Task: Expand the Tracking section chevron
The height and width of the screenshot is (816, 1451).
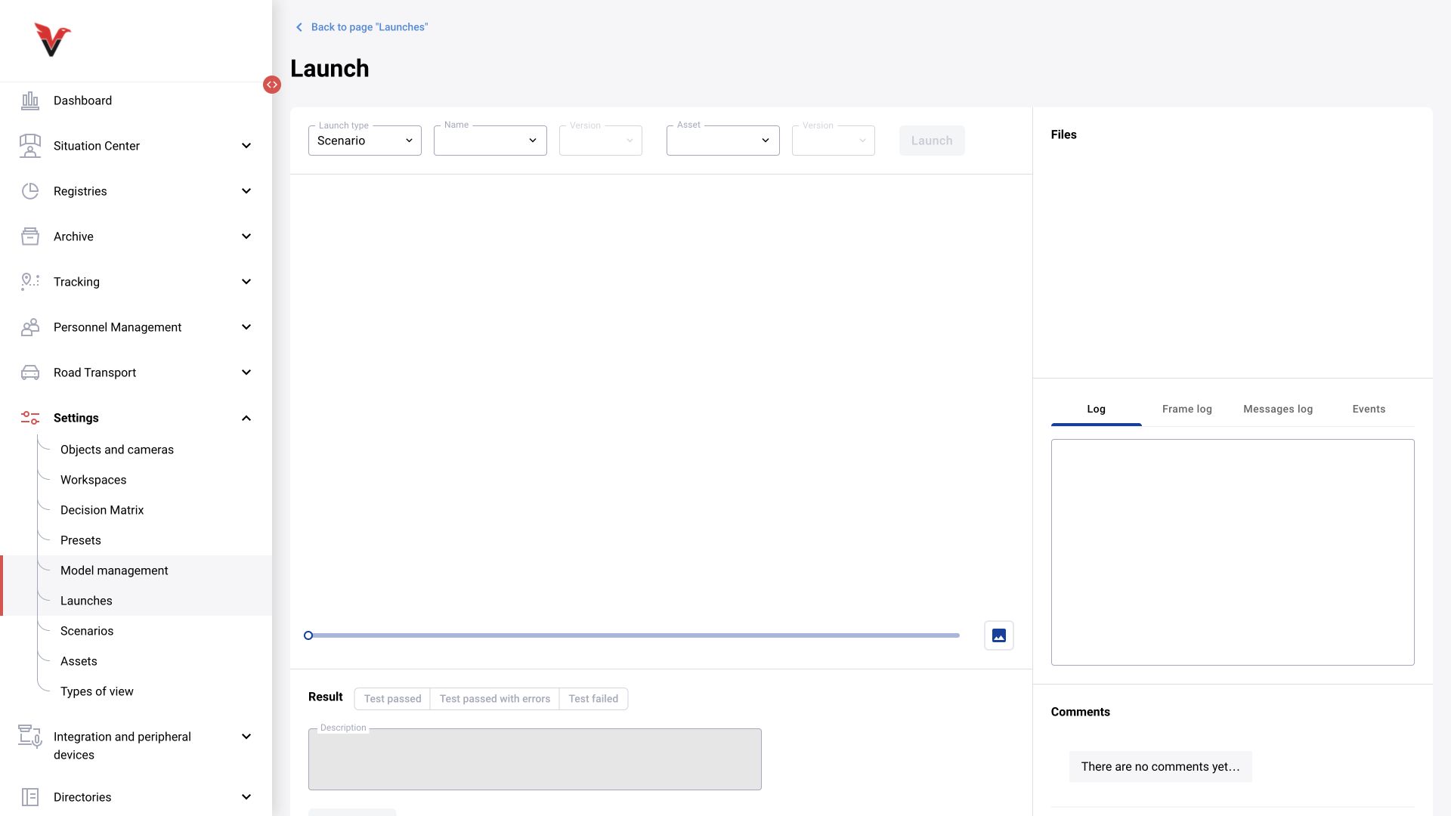Action: coord(246,282)
